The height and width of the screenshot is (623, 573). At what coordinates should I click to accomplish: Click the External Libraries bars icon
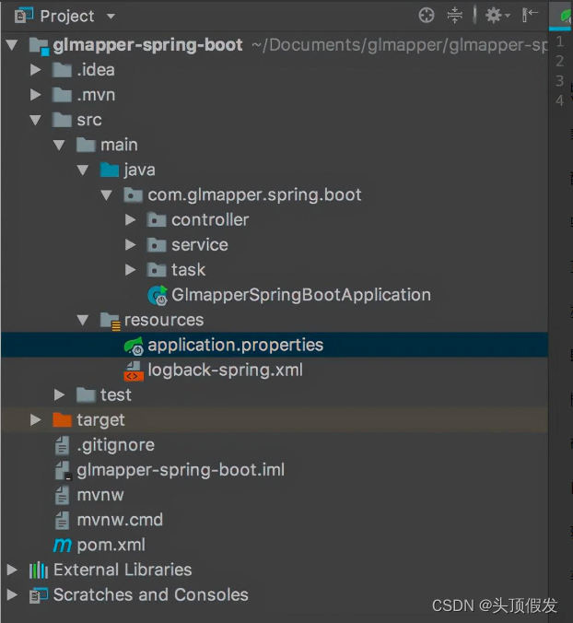tap(39, 570)
